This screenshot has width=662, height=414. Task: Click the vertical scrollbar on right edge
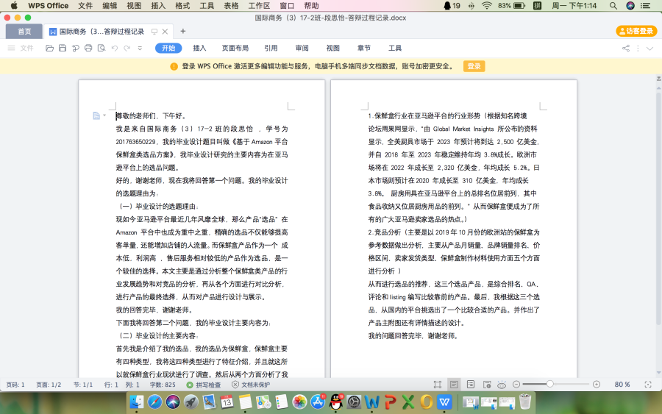click(x=658, y=208)
